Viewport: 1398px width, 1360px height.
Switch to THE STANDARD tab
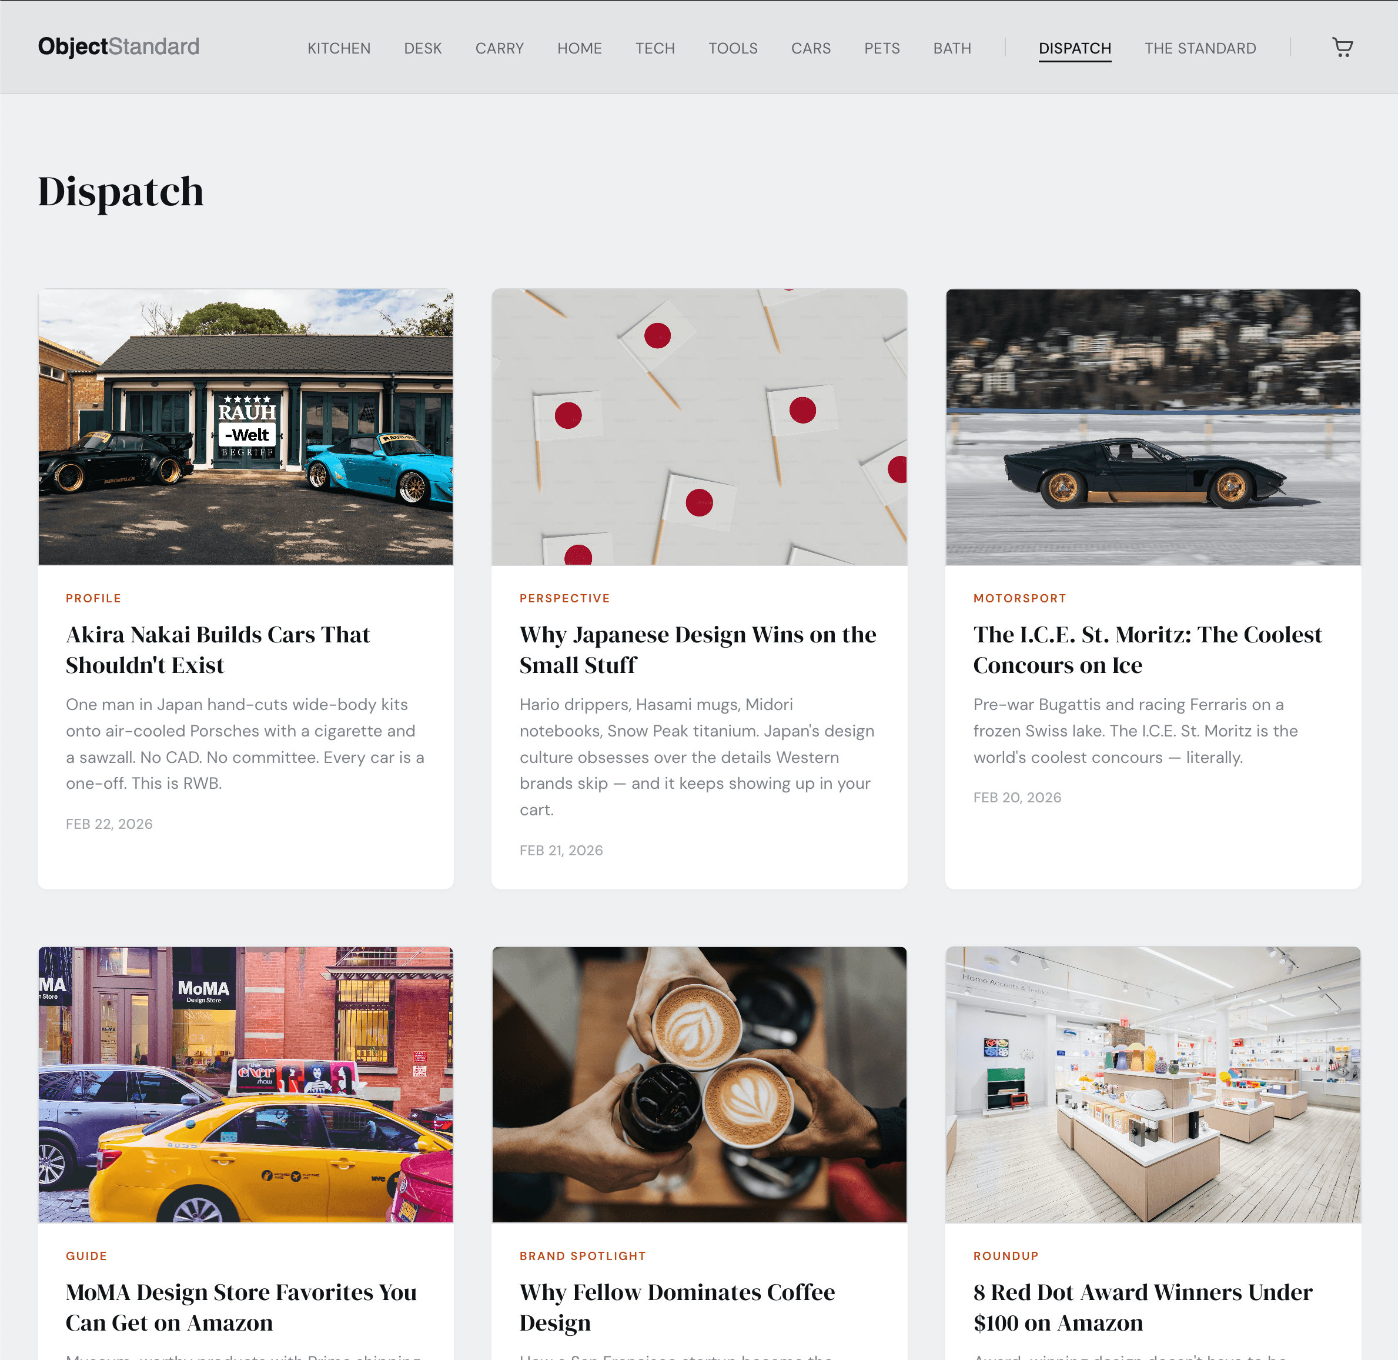point(1200,48)
